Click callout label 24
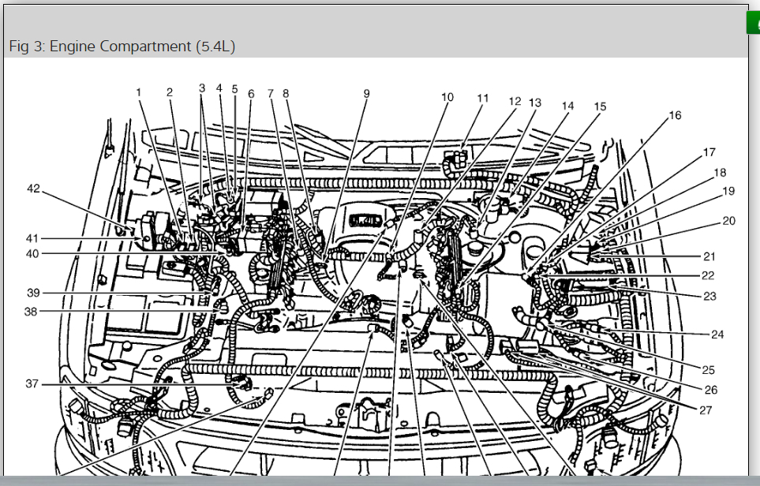This screenshot has height=486, width=760. (717, 335)
